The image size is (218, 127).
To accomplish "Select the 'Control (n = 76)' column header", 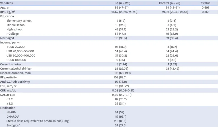I will click(x=170, y=3).
